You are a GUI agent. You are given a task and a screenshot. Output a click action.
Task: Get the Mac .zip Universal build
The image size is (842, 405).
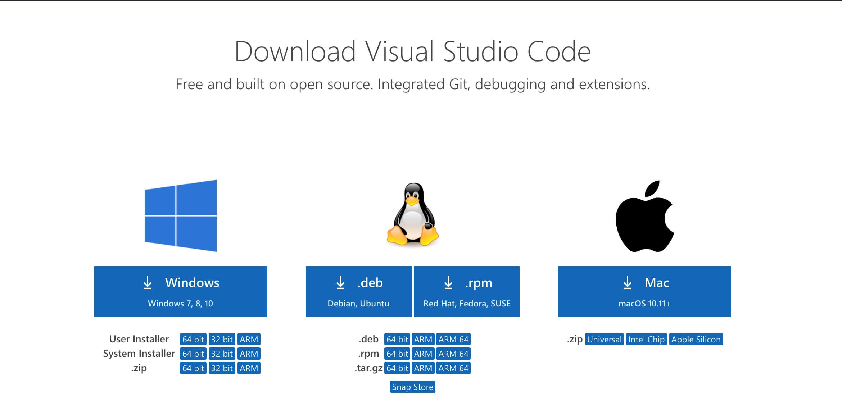point(605,339)
